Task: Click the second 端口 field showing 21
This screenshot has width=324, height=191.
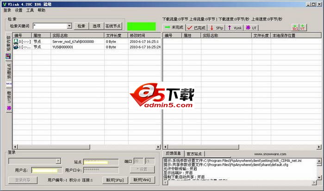Action: tap(150, 161)
